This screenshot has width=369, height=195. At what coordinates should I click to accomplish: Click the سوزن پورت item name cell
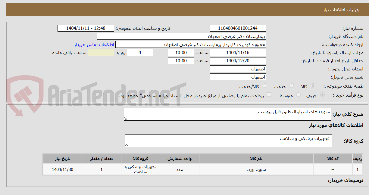point(256,169)
